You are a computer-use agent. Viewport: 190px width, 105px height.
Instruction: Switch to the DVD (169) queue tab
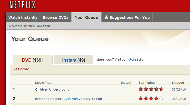(x=32, y=60)
